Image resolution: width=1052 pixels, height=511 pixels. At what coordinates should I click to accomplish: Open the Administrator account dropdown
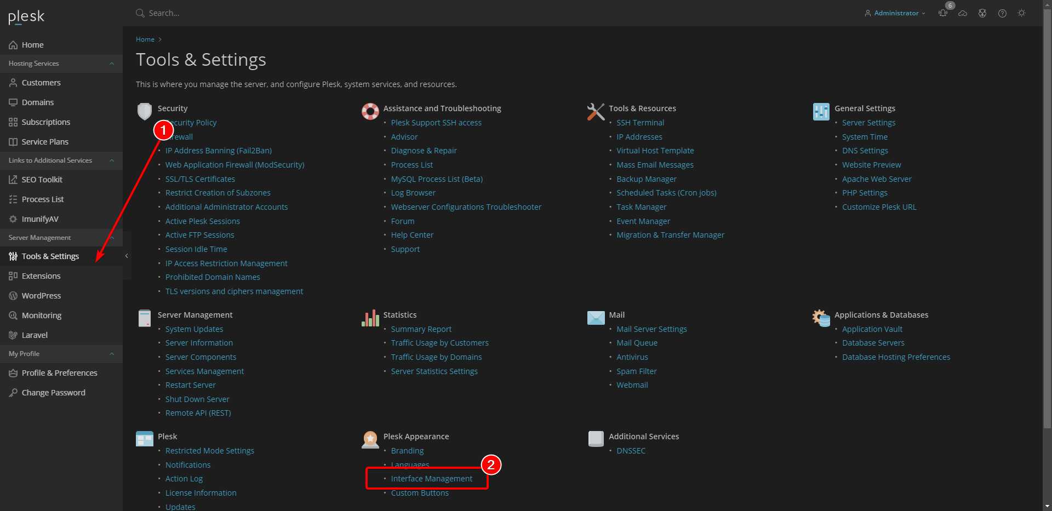pyautogui.click(x=895, y=13)
